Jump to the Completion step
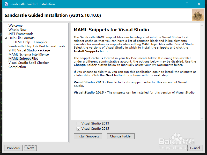The width and height of the screenshot is (207, 155). [x=17, y=67]
